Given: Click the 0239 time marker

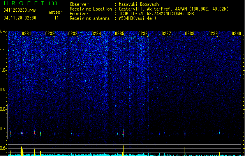Looking at the screenshot, I should click(x=213, y=33).
